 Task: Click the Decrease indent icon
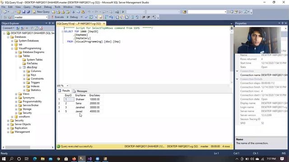(144, 17)
